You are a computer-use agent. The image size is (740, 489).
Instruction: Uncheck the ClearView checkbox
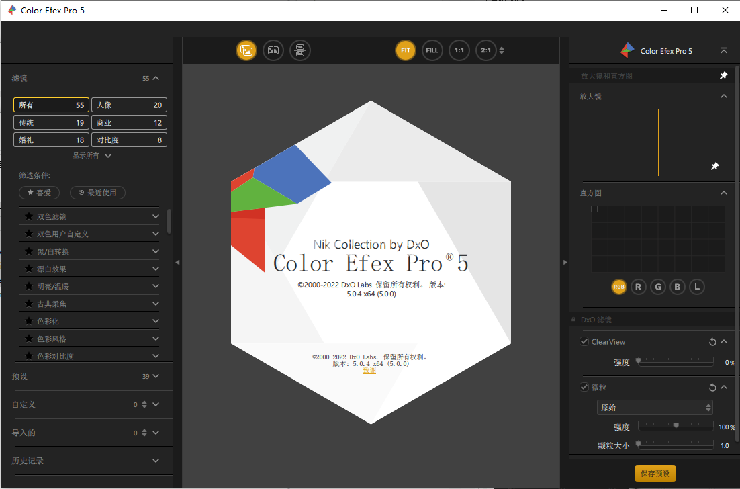(x=584, y=341)
